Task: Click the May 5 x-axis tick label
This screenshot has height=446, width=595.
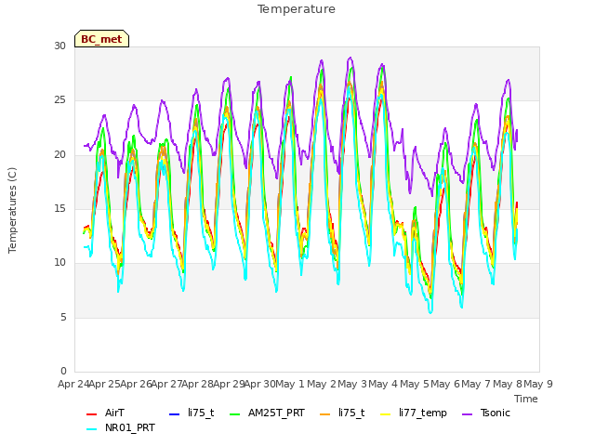Action: (415, 384)
